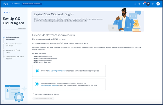Click FQDN ng.acs.agent.us.csco.cloud entry
The height and width of the screenshot is (105, 163).
point(46,58)
